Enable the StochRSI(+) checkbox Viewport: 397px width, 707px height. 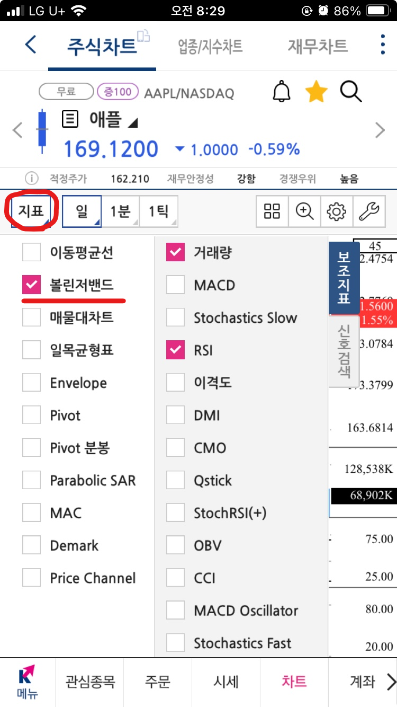[x=176, y=512]
